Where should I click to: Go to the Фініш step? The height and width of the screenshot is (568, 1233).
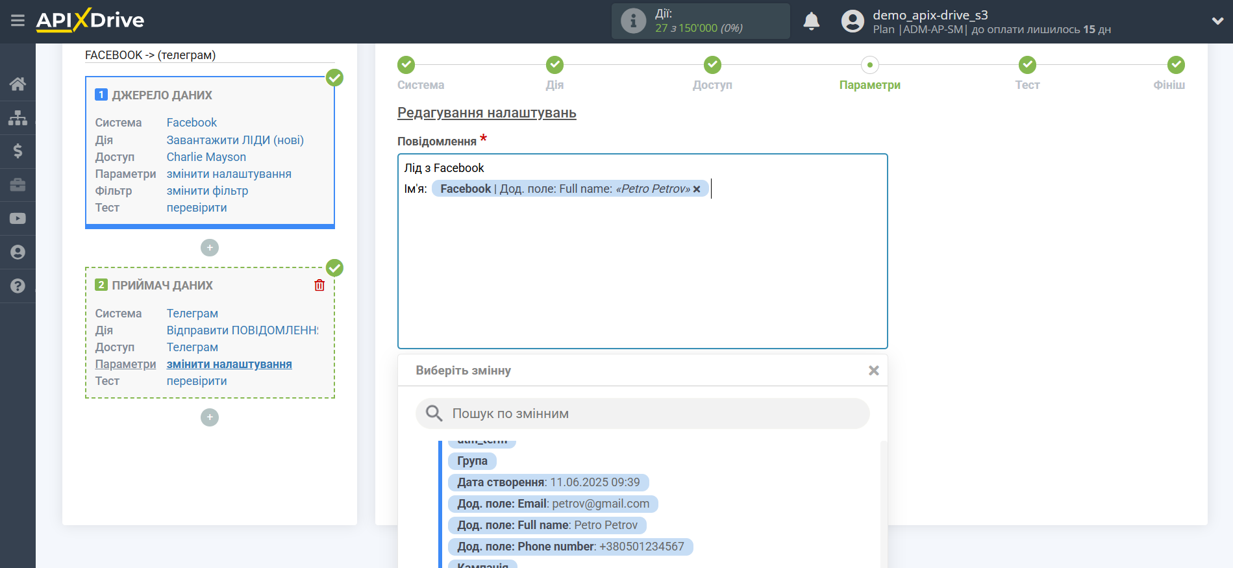1169,73
